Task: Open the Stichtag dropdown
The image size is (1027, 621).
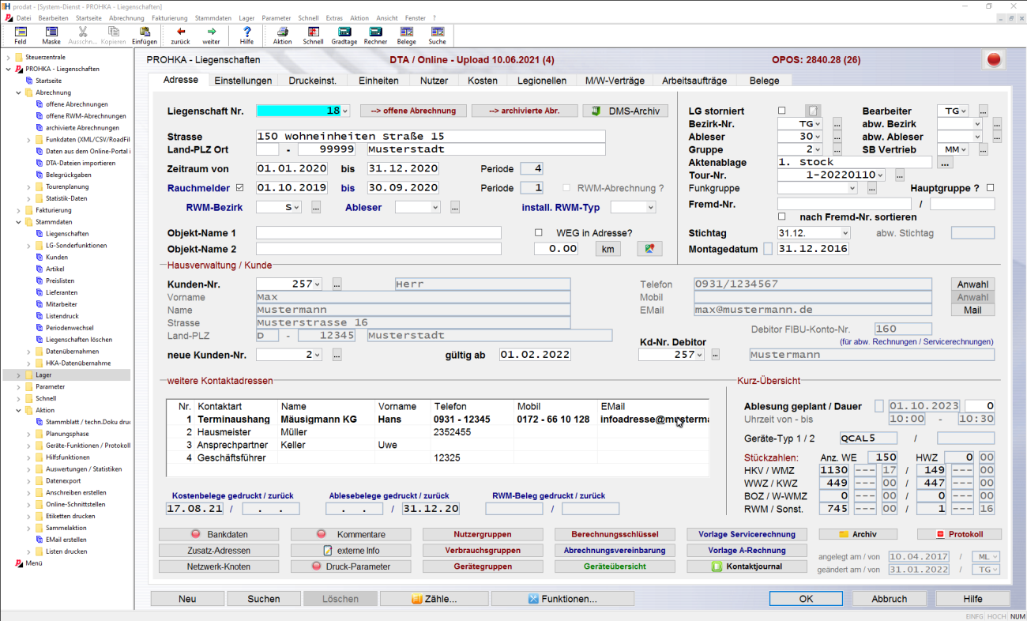Action: coord(845,234)
